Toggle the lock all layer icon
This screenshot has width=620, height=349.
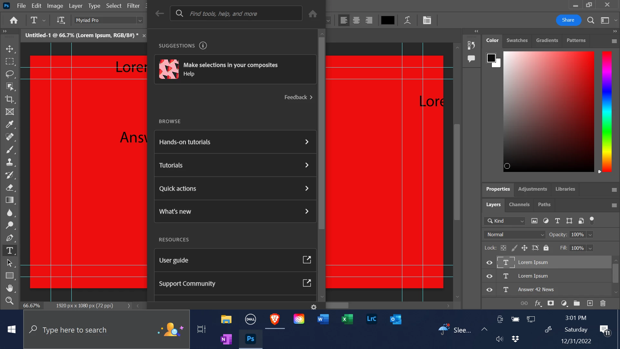point(546,248)
